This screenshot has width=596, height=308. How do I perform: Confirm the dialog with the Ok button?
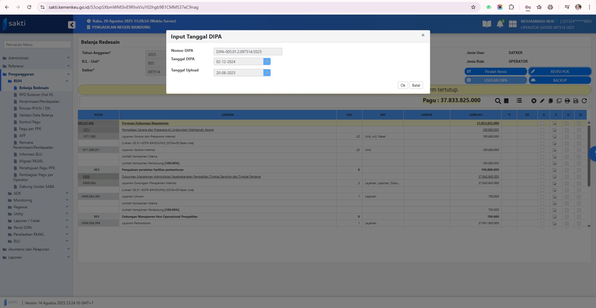point(403,85)
